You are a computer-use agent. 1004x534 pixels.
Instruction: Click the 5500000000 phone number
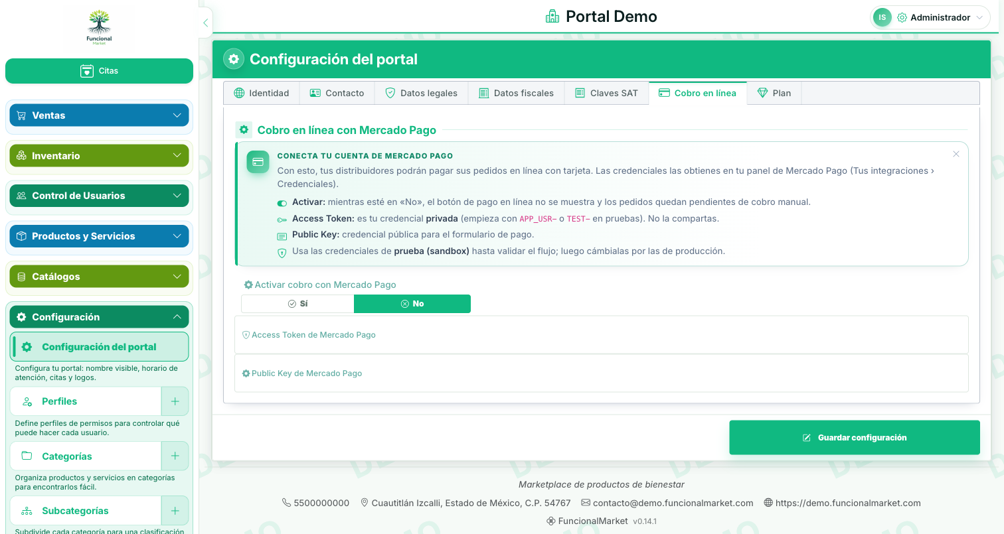click(321, 503)
